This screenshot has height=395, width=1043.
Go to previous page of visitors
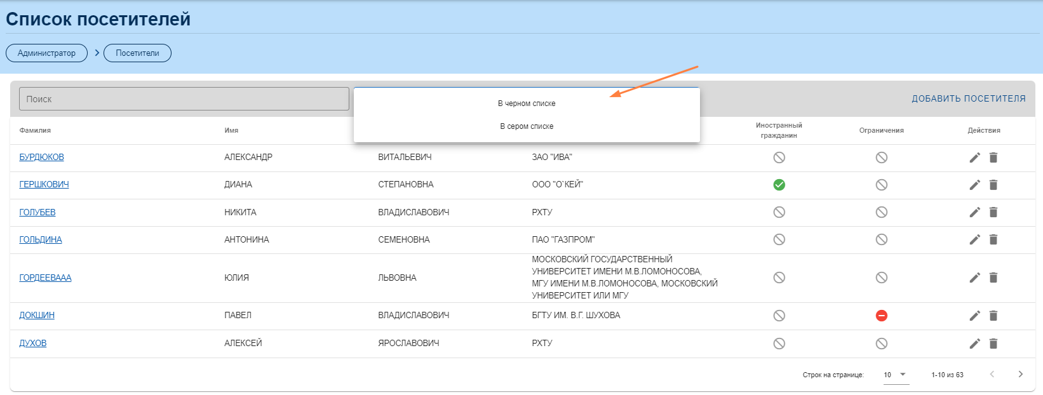coord(992,374)
